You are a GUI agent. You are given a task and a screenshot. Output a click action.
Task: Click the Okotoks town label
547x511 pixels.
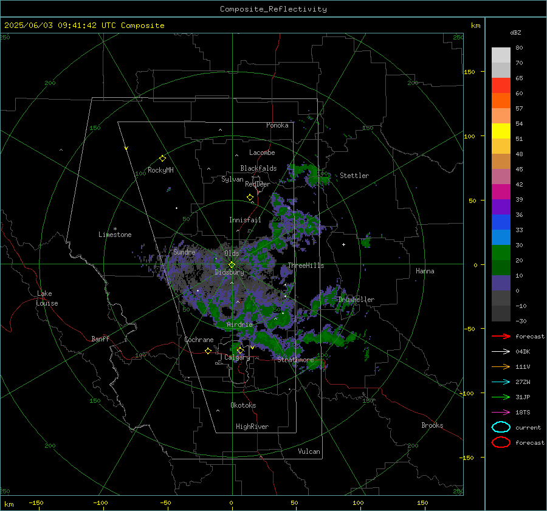tap(243, 405)
